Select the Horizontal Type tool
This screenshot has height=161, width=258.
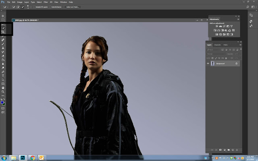click(x=3, y=76)
